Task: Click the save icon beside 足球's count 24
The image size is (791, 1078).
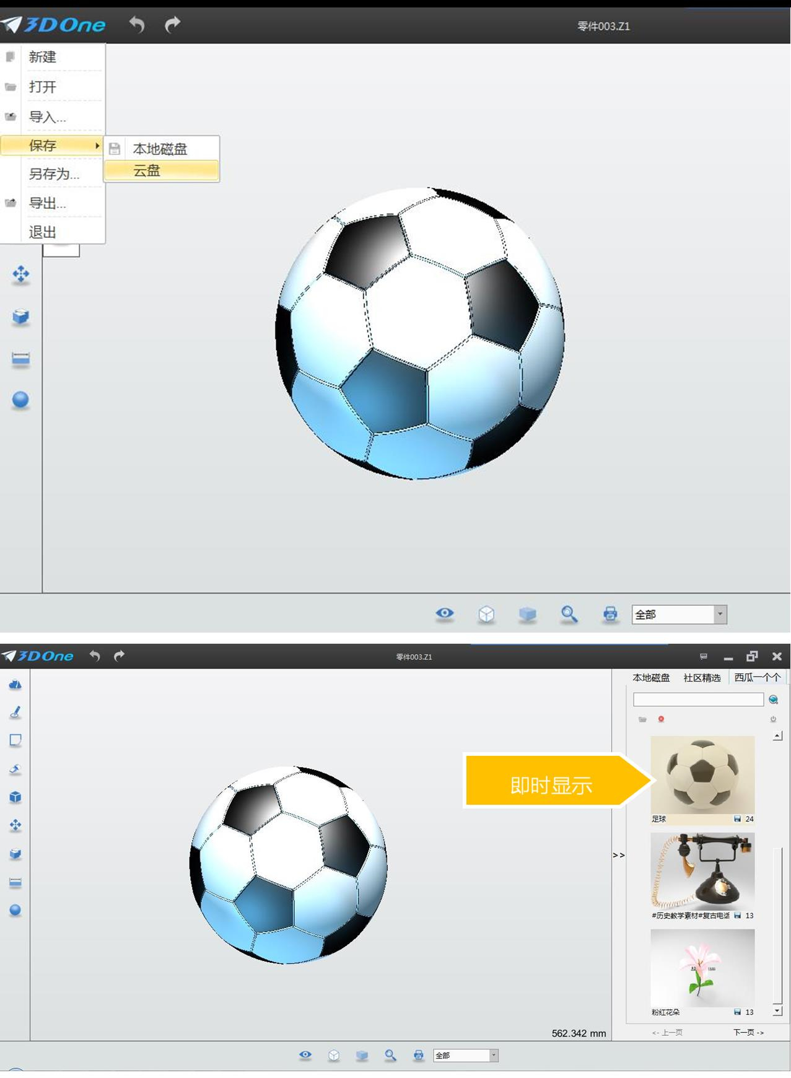Action: (x=737, y=819)
